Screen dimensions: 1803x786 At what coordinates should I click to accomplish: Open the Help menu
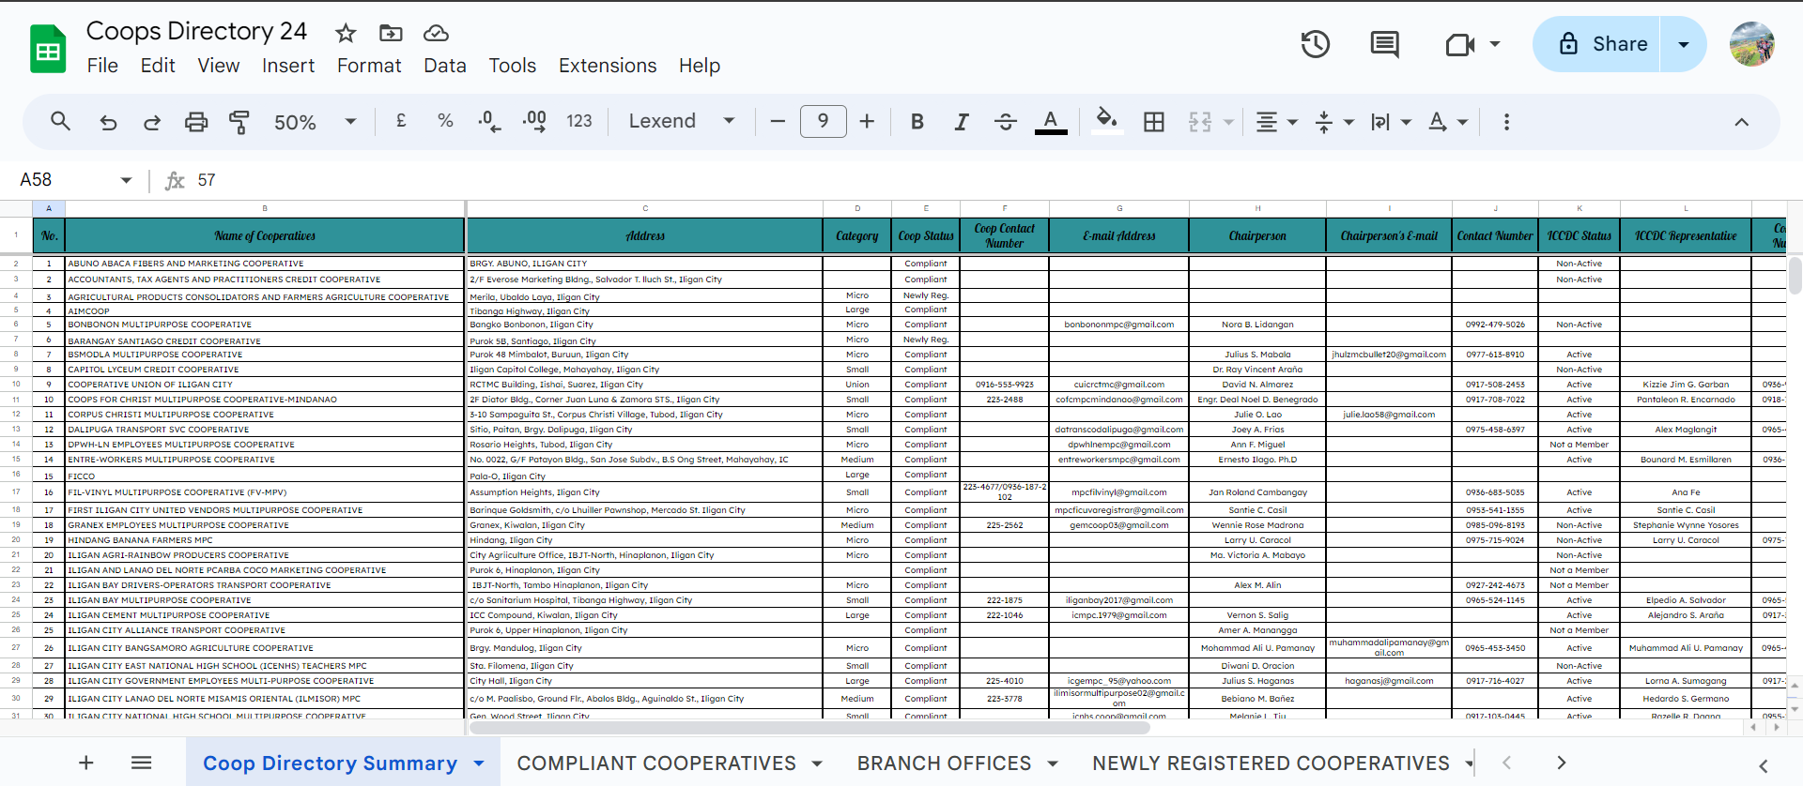pyautogui.click(x=700, y=66)
